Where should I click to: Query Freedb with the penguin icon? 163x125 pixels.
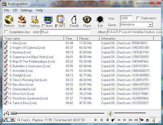pyautogui.click(x=74, y=20)
